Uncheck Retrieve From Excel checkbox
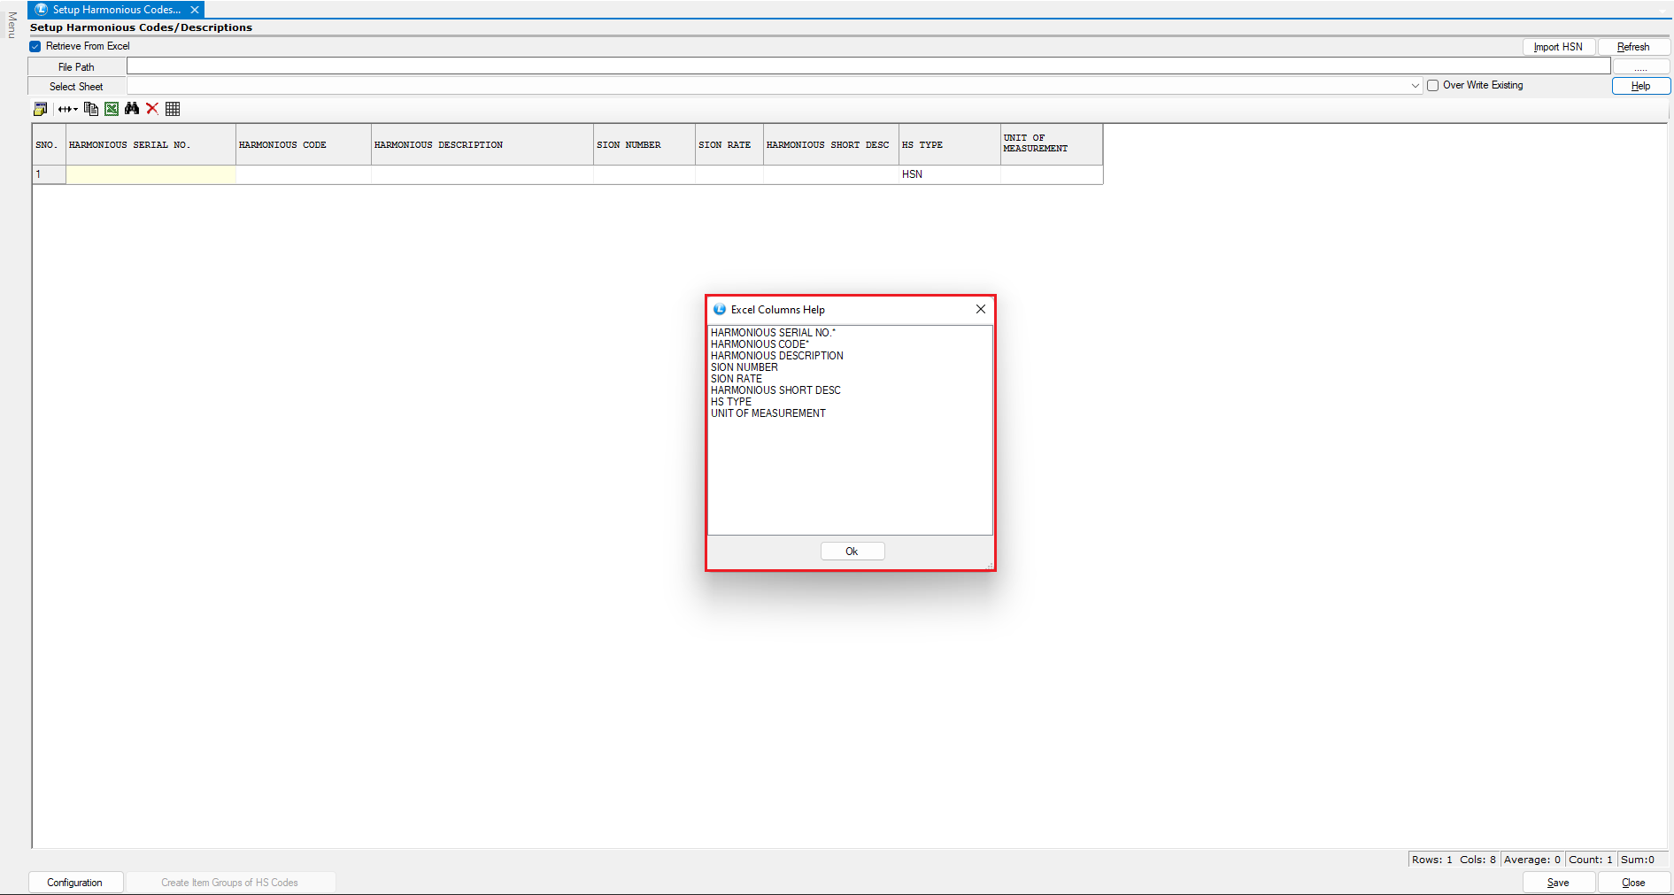The image size is (1674, 895). click(35, 46)
